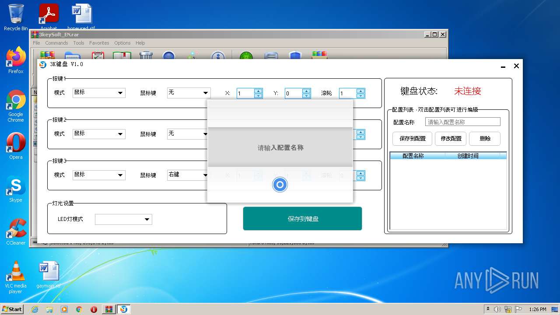This screenshot has height=315, width=560.
Task: Increase the 按键1 滚轮 value
Action: [360, 91]
